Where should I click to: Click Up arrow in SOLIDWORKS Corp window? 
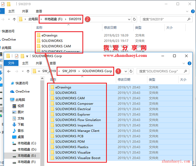pos(28,71)
